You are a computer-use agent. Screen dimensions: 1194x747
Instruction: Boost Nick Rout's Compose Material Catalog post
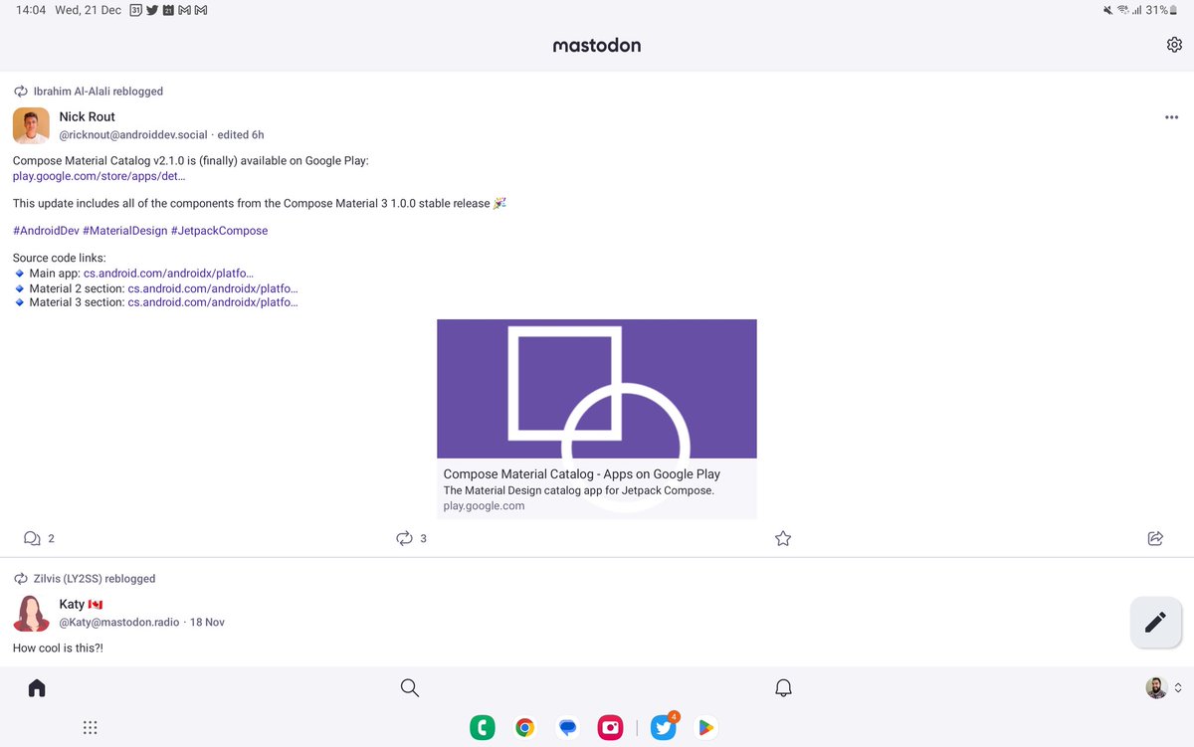tap(404, 538)
